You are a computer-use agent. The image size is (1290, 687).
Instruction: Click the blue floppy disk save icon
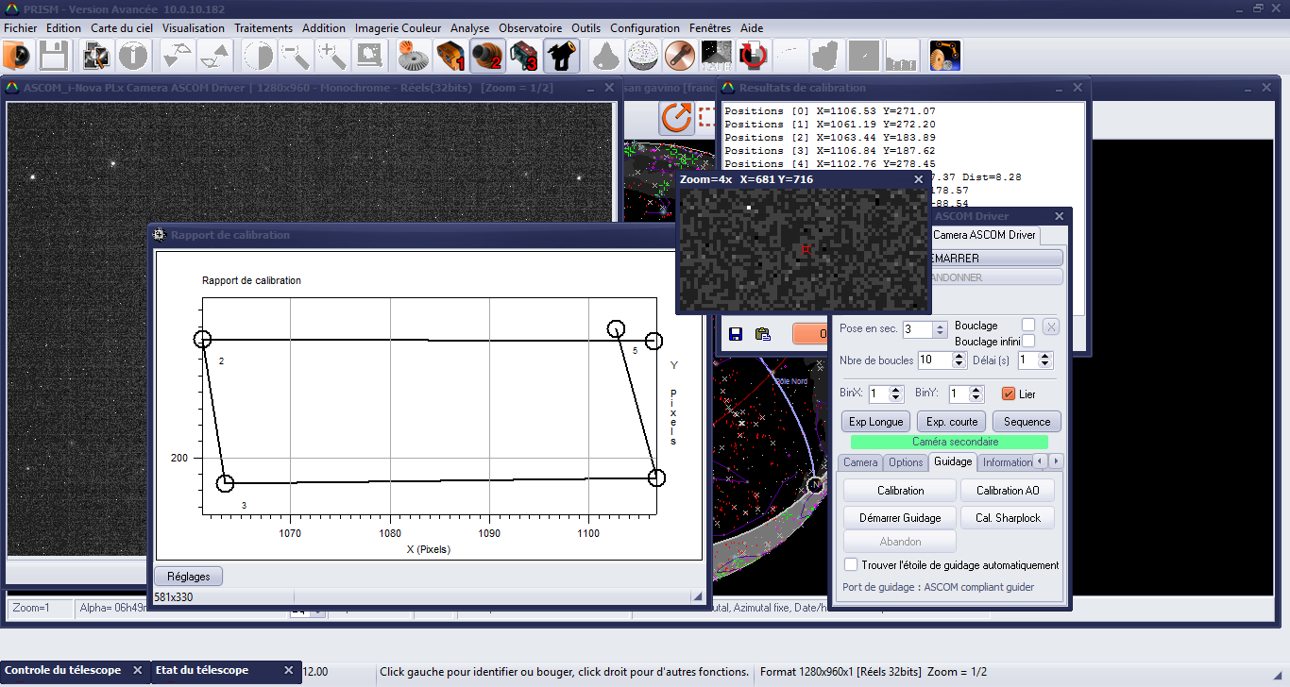tap(736, 334)
